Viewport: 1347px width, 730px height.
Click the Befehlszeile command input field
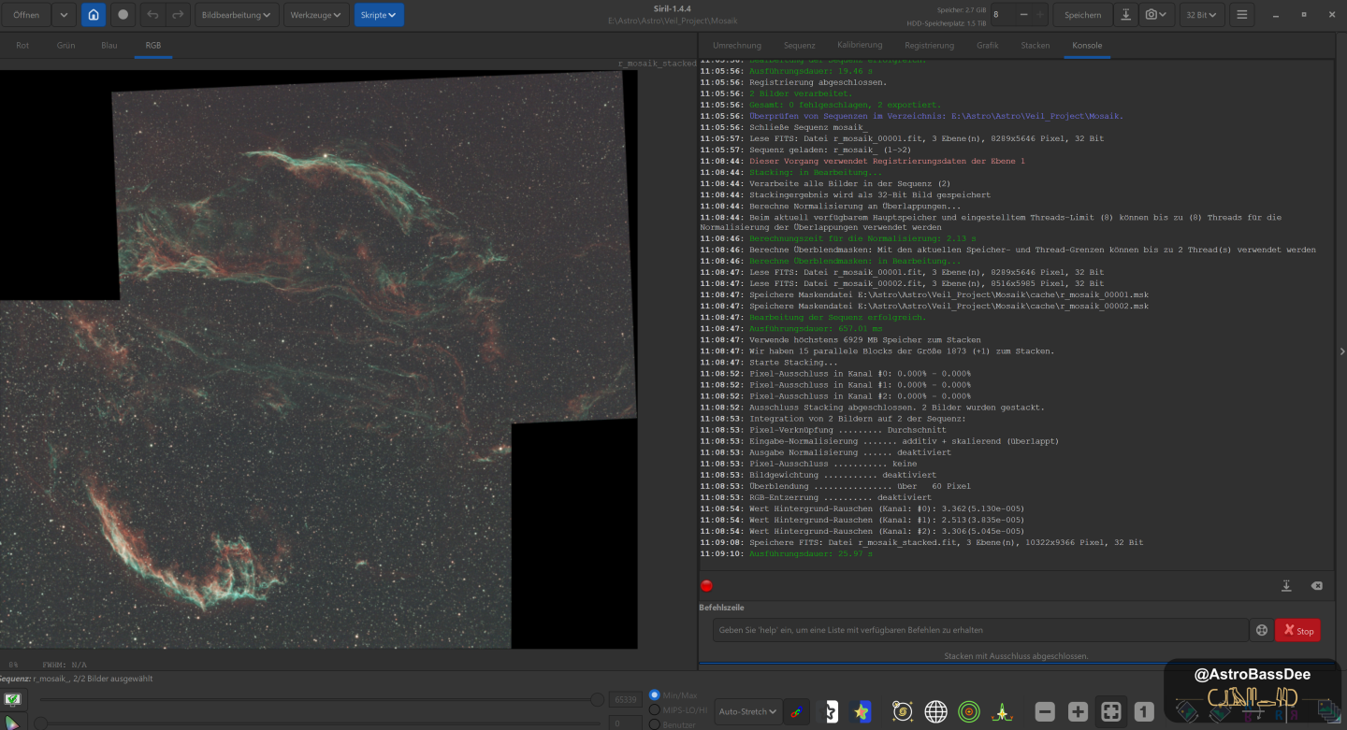click(x=979, y=630)
